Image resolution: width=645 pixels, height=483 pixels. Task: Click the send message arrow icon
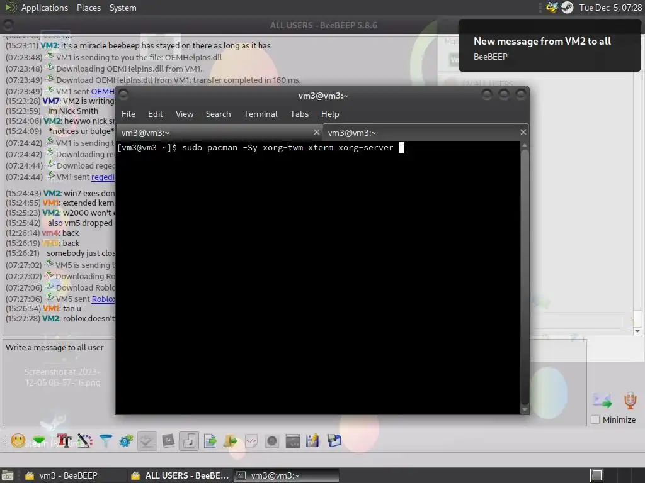(x=602, y=400)
